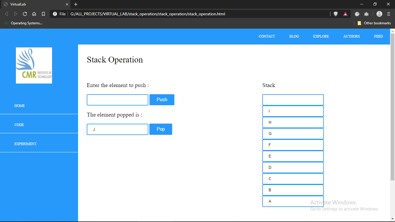Click the CMR Institute of Technology logo
The height and width of the screenshot is (222, 395).
click(x=34, y=65)
